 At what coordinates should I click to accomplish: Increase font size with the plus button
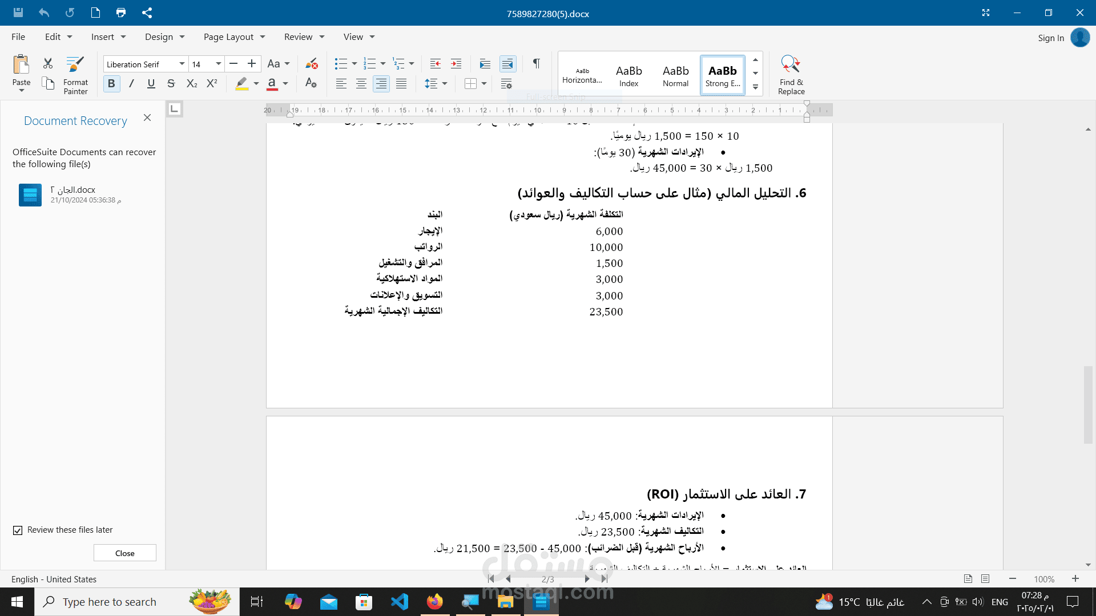[252, 63]
